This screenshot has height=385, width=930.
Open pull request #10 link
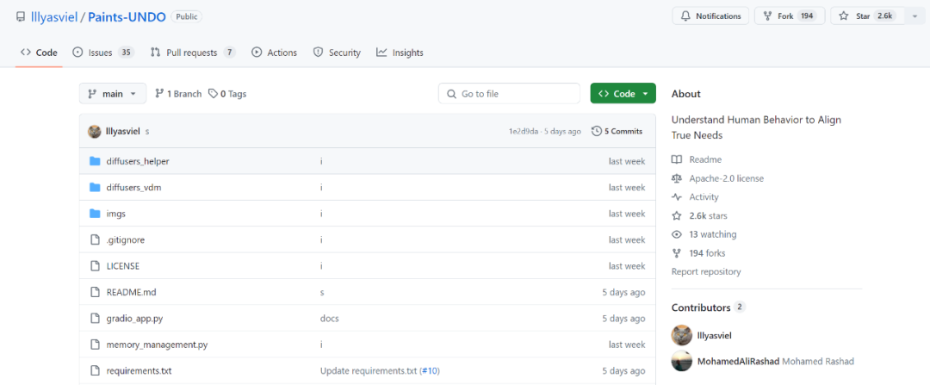point(431,370)
